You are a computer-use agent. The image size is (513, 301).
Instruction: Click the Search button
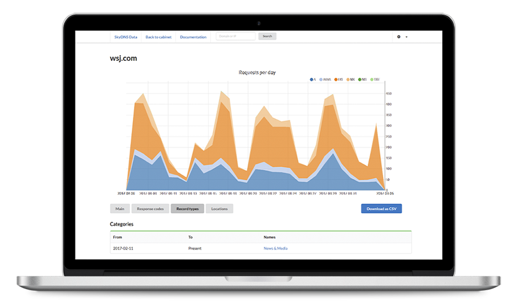click(267, 36)
